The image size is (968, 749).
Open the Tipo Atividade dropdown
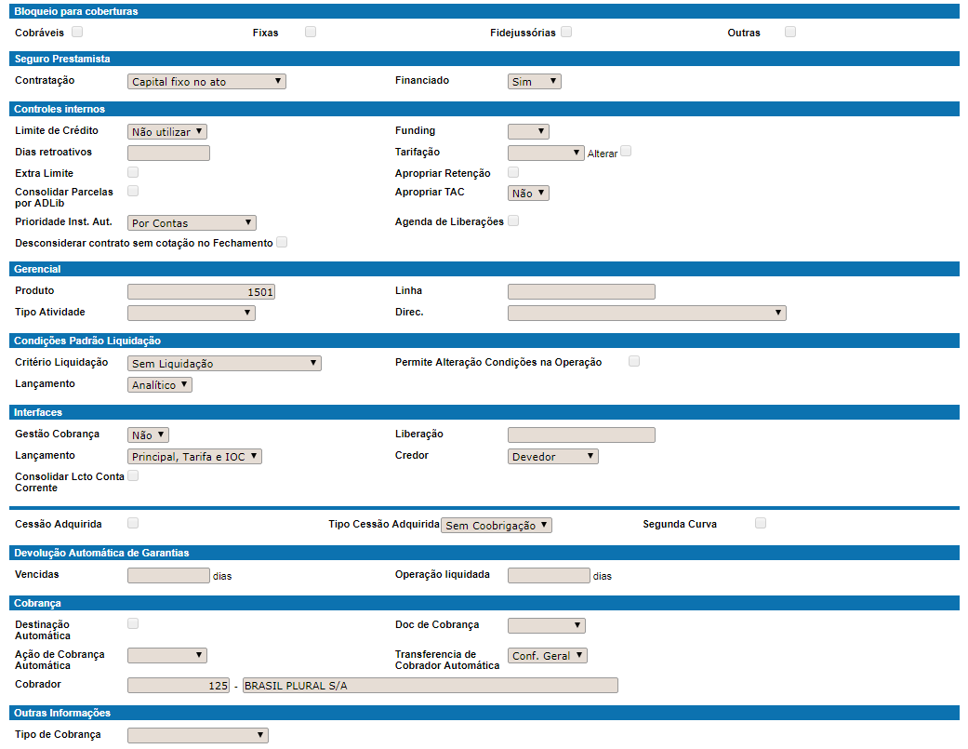192,313
